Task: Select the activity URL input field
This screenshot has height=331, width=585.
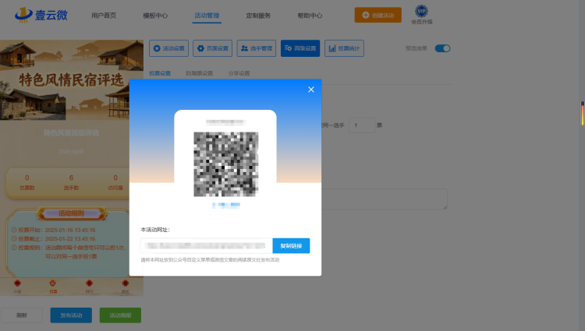Action: (207, 246)
